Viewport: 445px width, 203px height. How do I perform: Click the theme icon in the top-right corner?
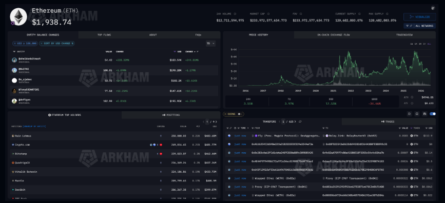(x=433, y=8)
